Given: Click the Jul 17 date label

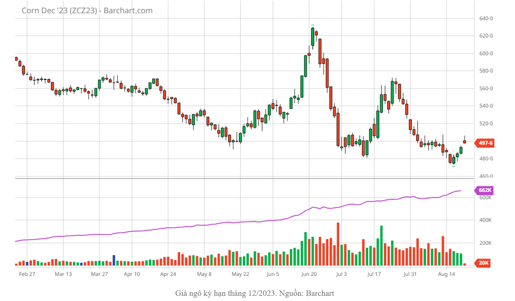Looking at the screenshot, I should [374, 274].
